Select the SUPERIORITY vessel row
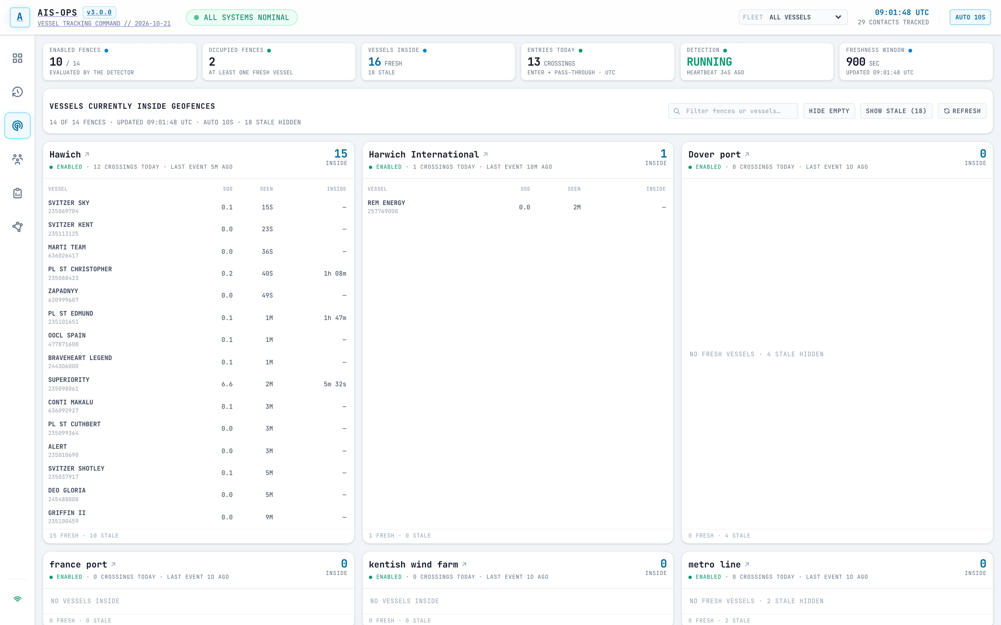 click(x=198, y=384)
